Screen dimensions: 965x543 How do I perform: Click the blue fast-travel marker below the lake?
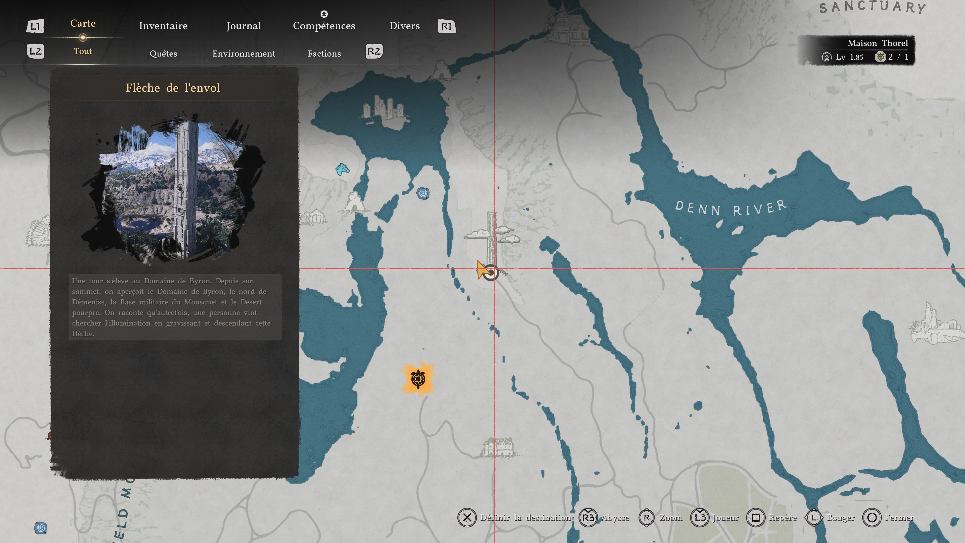click(x=423, y=193)
